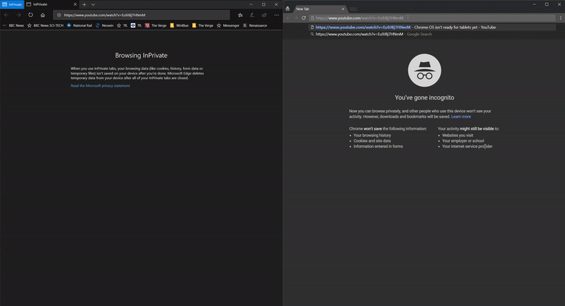Reload the page in Chrome

pyautogui.click(x=304, y=18)
